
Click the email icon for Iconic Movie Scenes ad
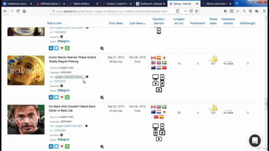(x=56, y=97)
